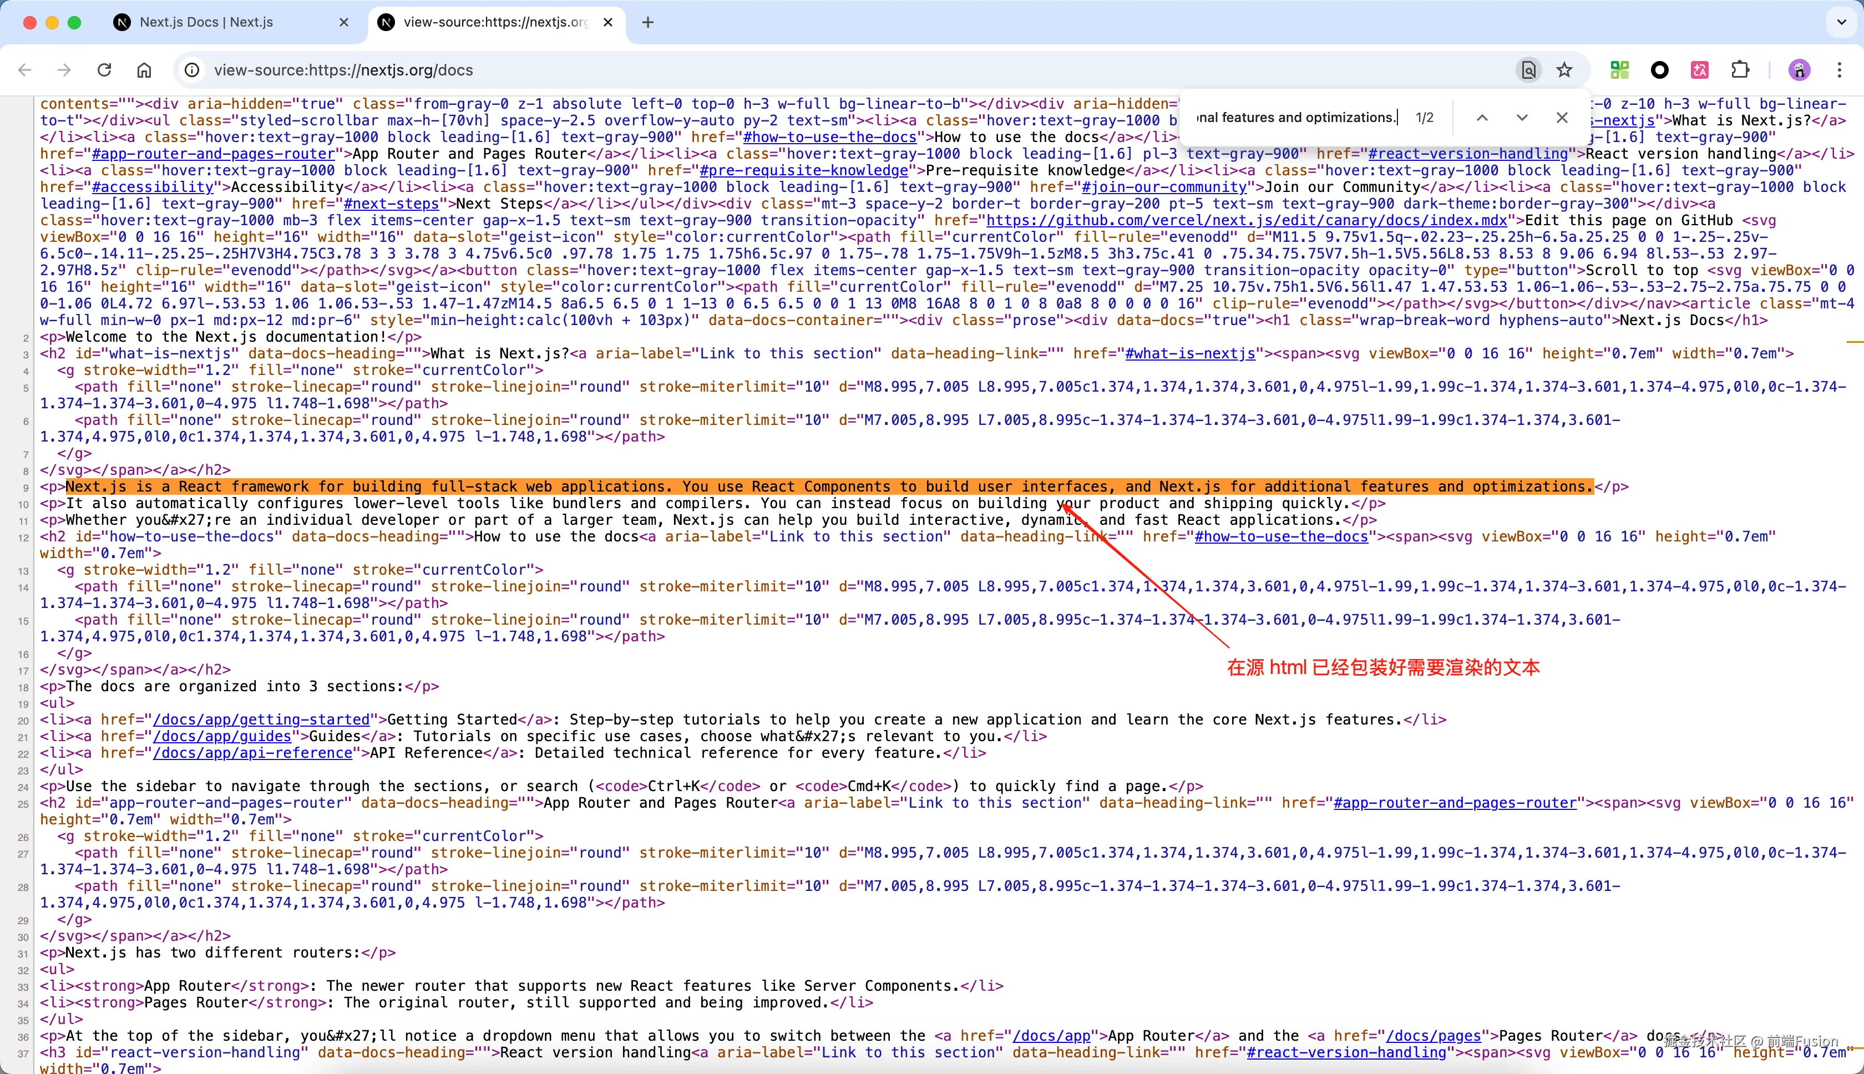
Task: Jump to next find result
Action: (1522, 118)
